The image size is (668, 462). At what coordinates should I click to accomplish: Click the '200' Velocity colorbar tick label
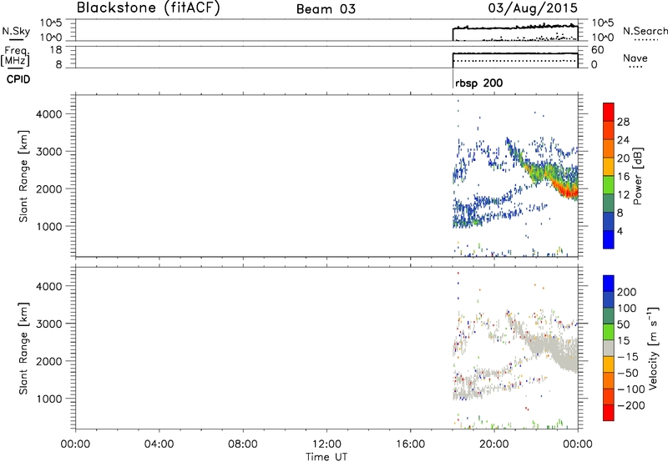point(627,292)
